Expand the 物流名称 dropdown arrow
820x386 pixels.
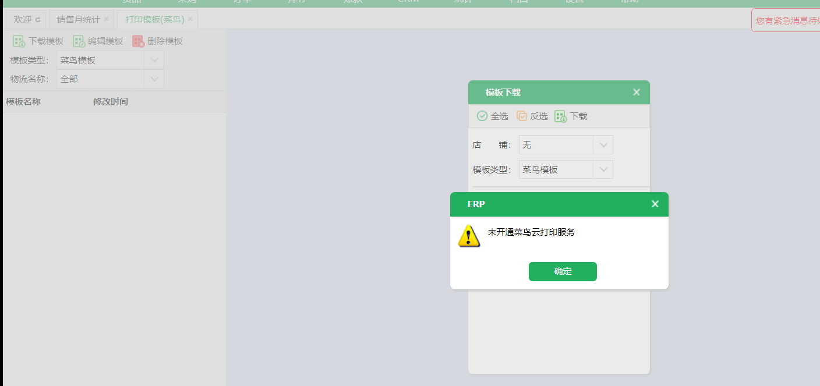[x=154, y=79]
